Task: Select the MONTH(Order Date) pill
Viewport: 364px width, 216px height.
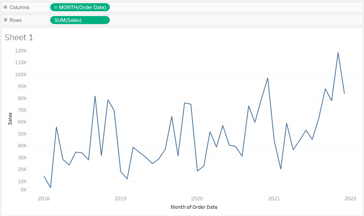Action: coord(82,7)
